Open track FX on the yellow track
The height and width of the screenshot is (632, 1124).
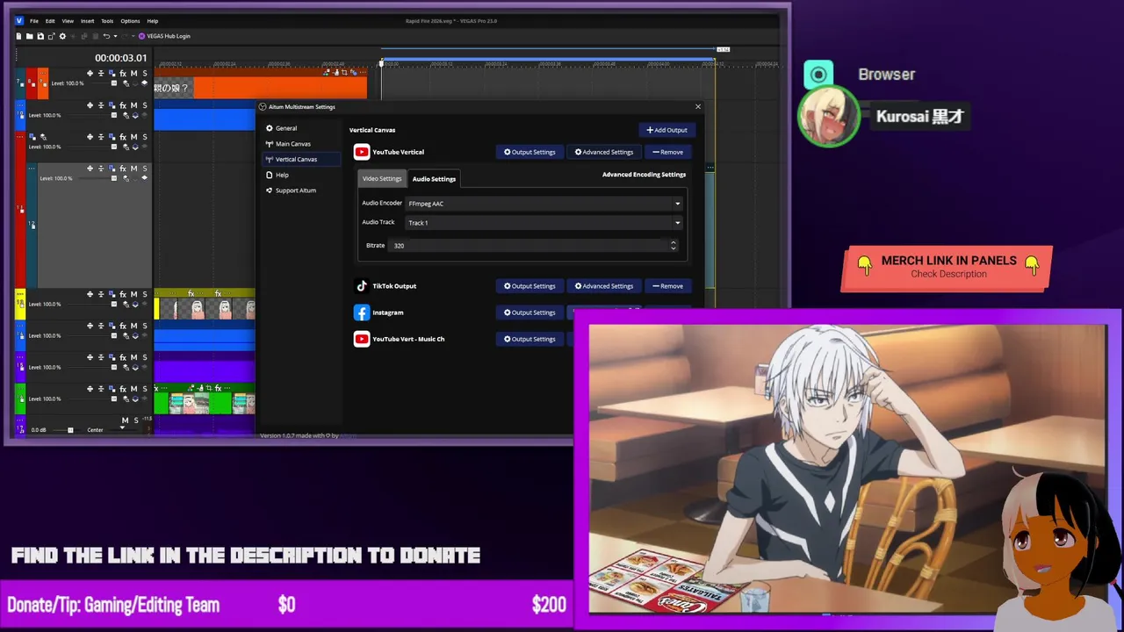pos(123,294)
